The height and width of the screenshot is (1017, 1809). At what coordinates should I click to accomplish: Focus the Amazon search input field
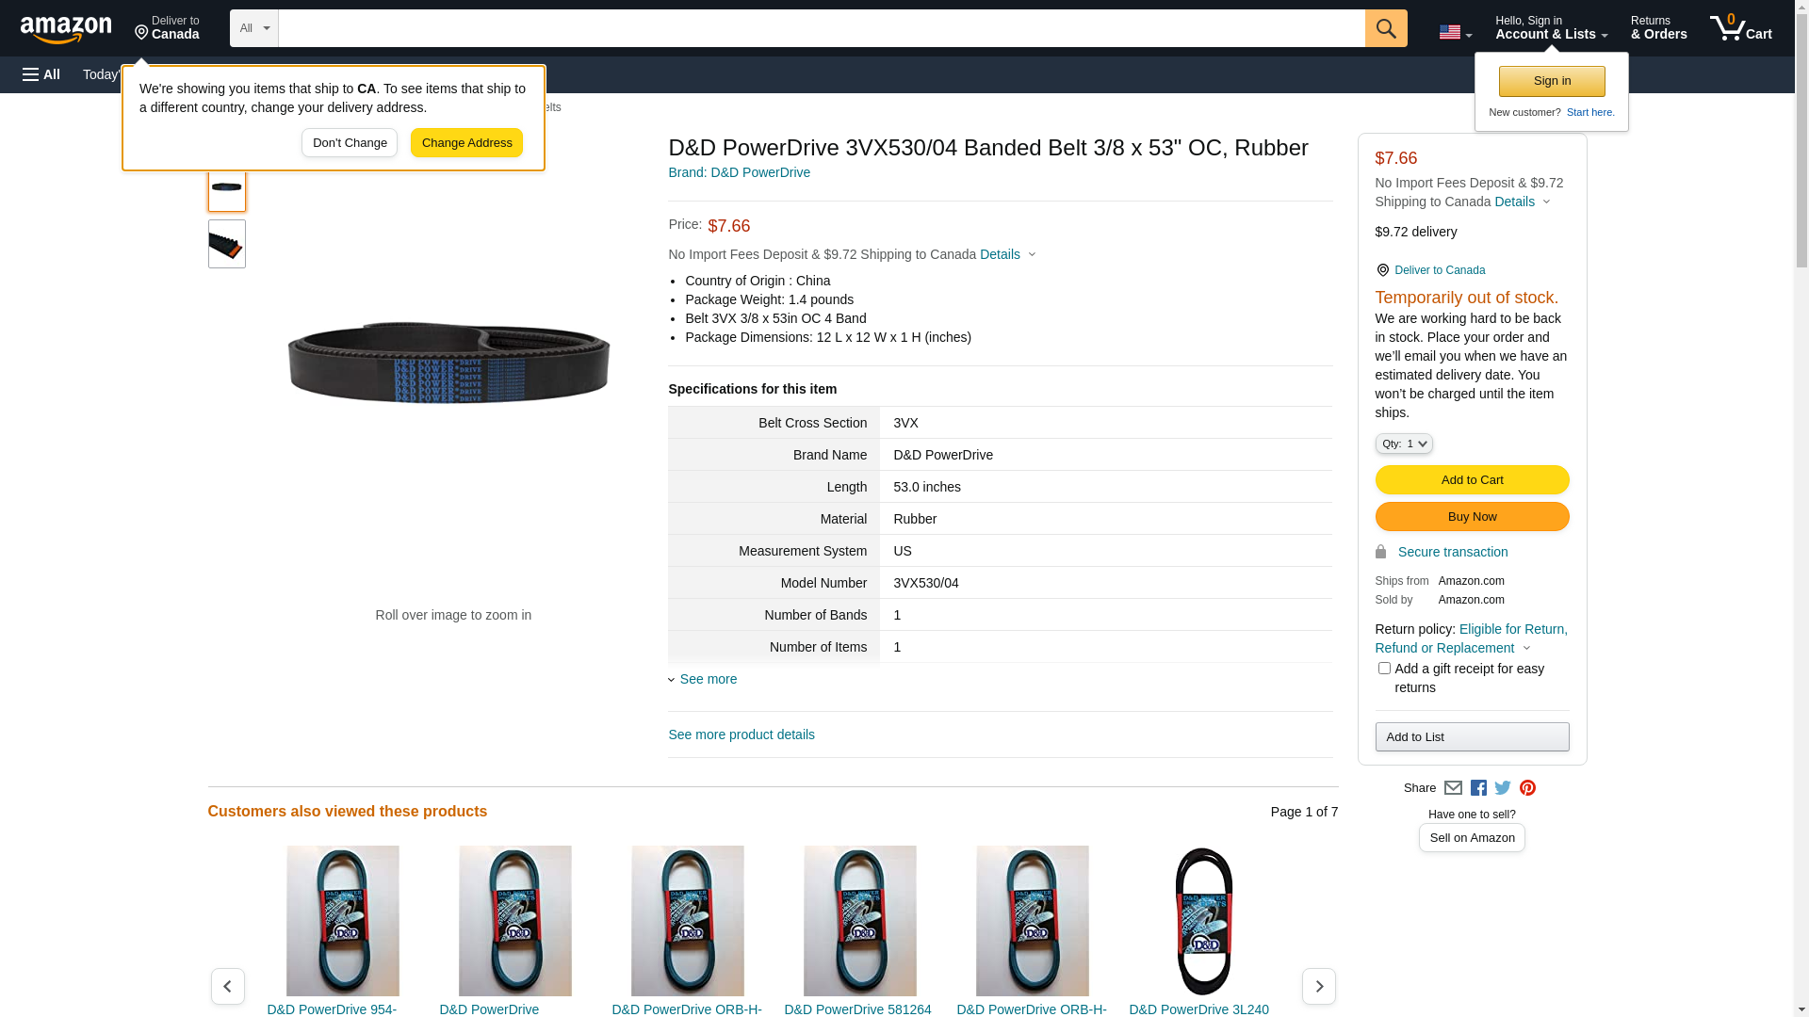821,28
